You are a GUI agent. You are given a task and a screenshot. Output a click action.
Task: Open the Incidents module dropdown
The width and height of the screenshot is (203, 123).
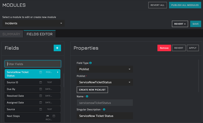coord(34,23)
